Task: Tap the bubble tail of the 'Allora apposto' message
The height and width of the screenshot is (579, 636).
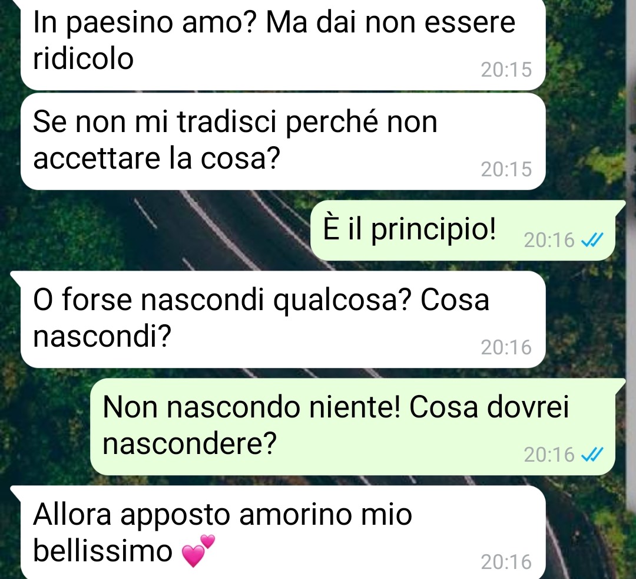Action: pos(16,492)
